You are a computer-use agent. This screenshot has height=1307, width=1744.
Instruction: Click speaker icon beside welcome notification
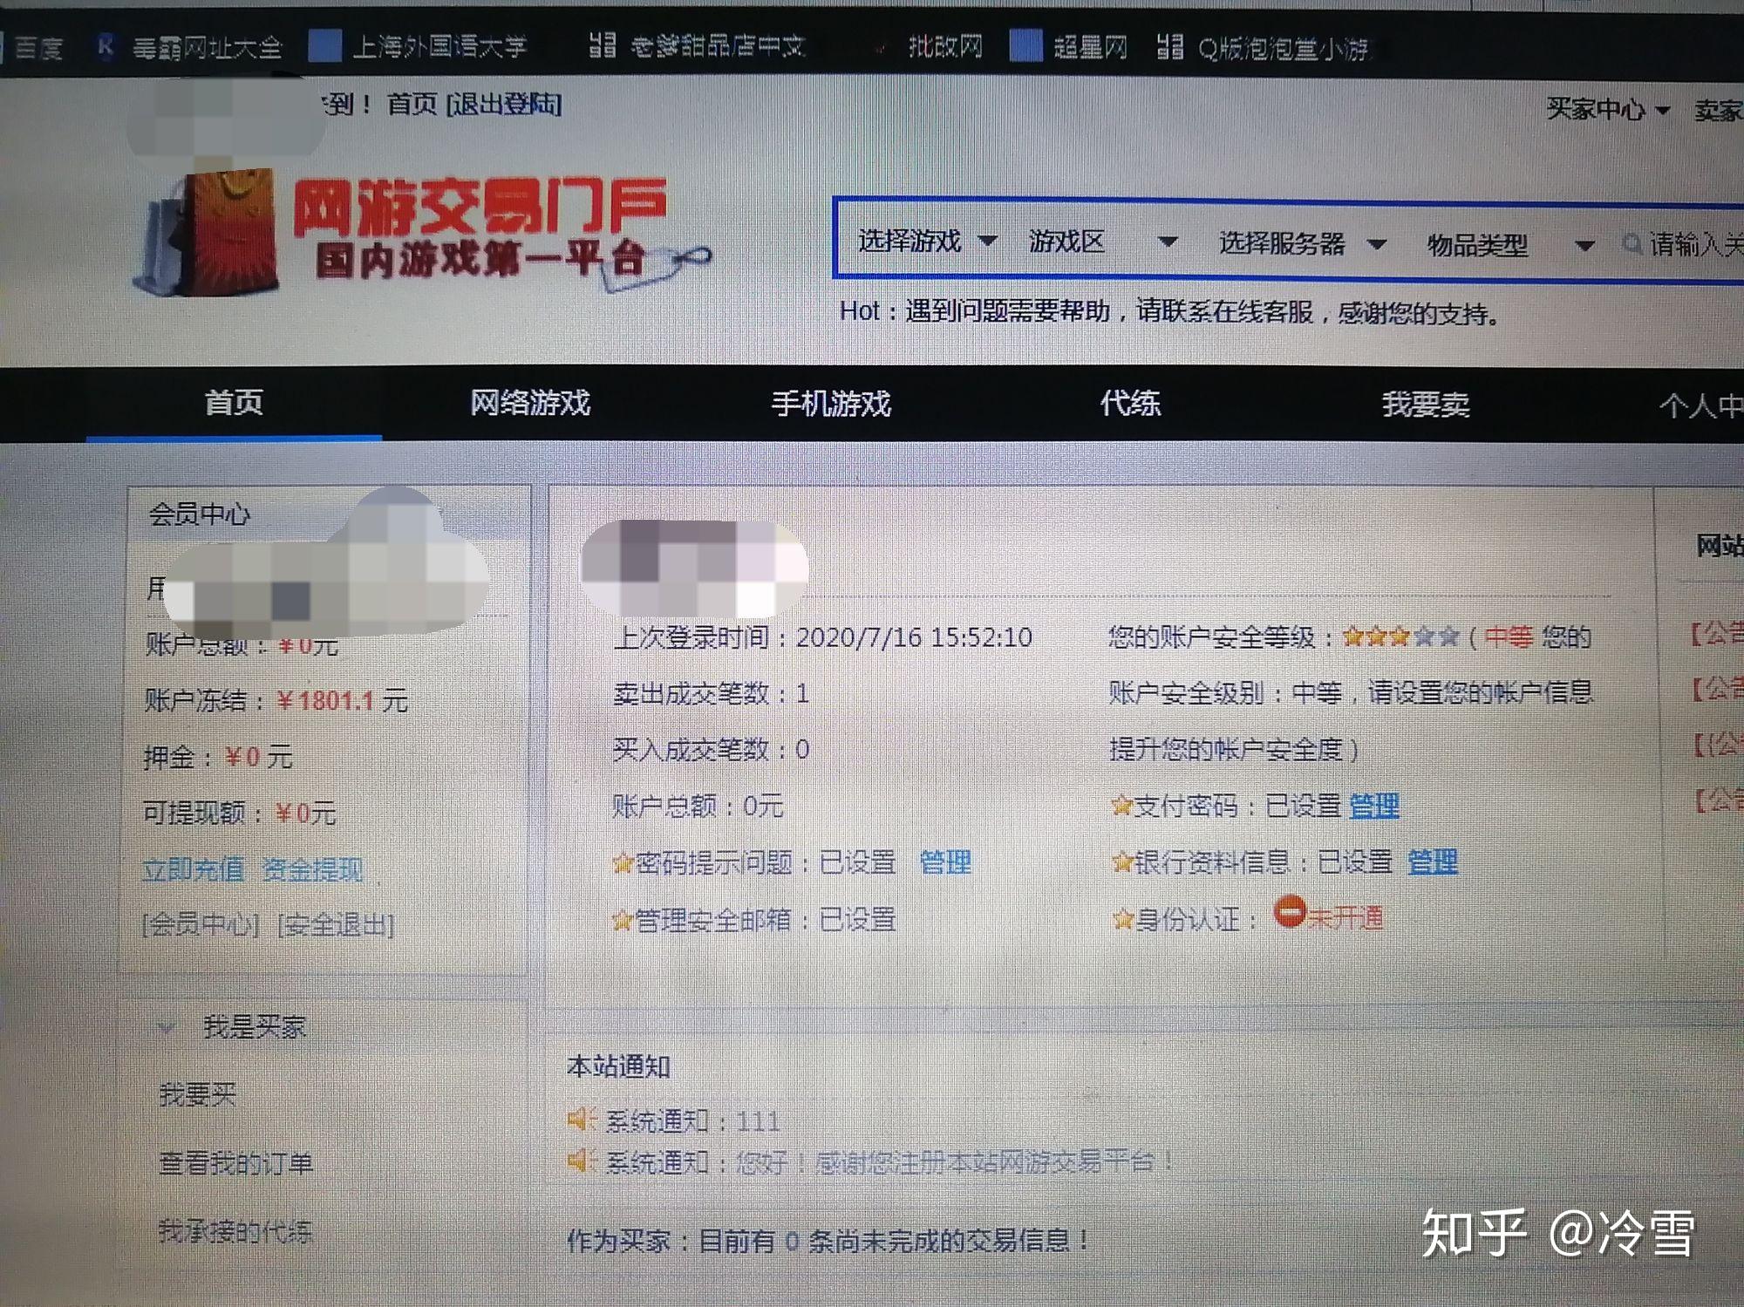click(x=581, y=1161)
